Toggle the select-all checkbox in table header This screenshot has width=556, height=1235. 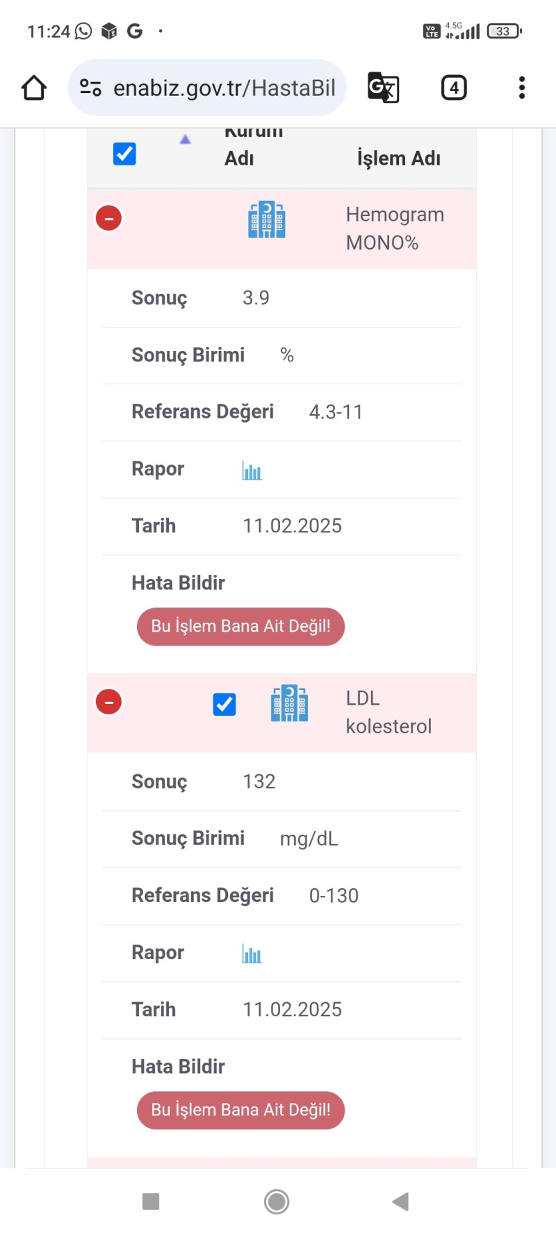click(124, 154)
